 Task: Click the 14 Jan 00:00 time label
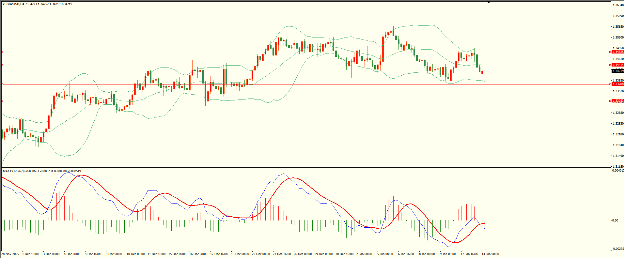[x=490, y=254]
